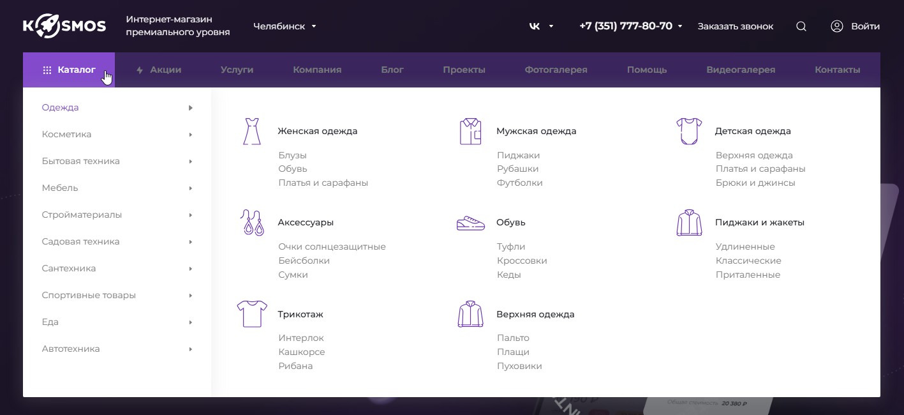
Task: Open the Интерлок subcategory link
Action: (301, 338)
